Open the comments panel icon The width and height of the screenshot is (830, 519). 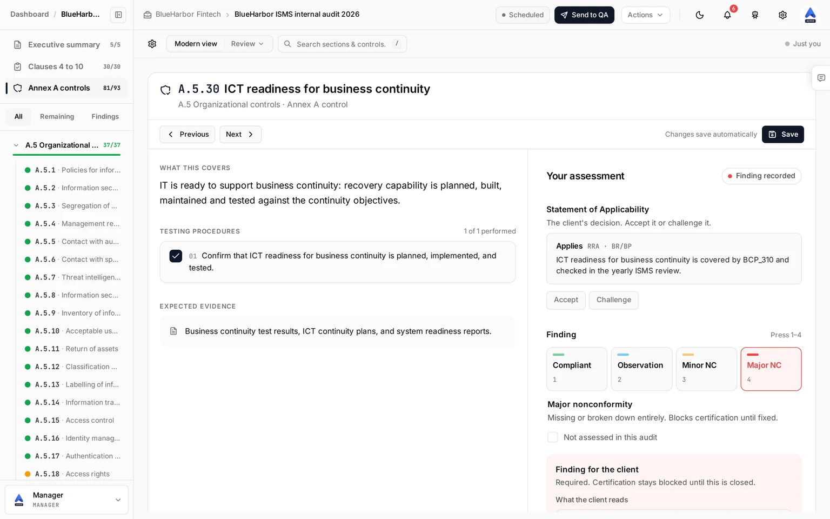821,78
